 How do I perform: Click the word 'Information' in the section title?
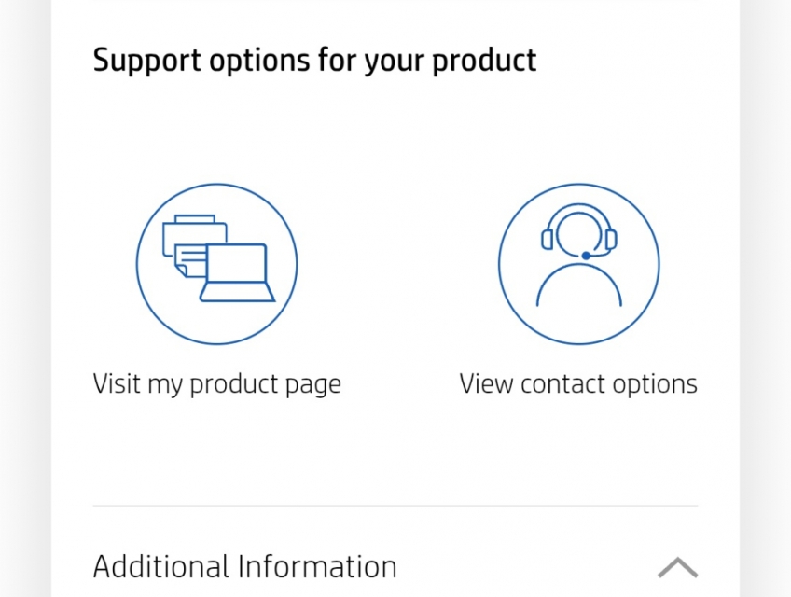[317, 566]
